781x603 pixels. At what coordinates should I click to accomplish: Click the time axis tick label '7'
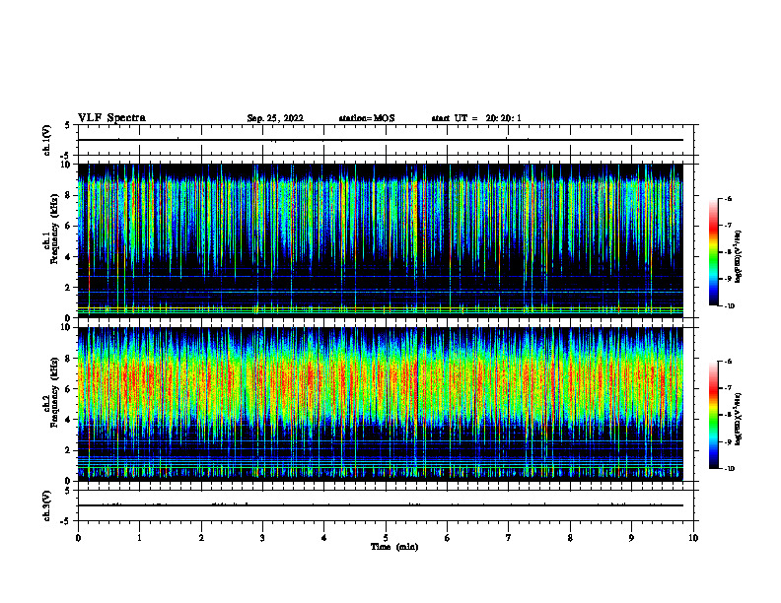pyautogui.click(x=509, y=538)
